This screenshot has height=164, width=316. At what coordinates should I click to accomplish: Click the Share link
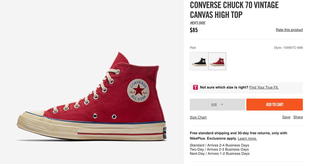[x=298, y=117]
